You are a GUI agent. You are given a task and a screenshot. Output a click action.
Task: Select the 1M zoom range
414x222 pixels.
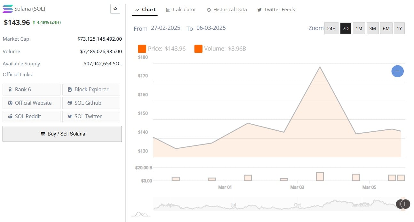[359, 28]
